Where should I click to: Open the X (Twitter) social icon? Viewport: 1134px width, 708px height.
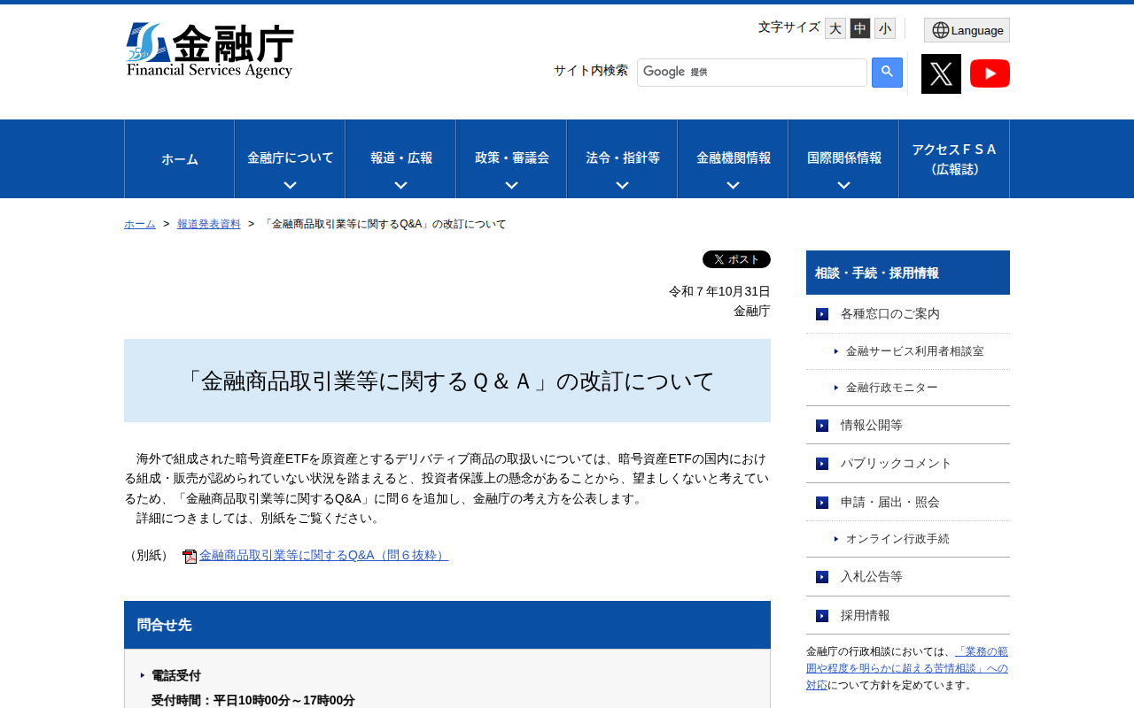point(941,73)
